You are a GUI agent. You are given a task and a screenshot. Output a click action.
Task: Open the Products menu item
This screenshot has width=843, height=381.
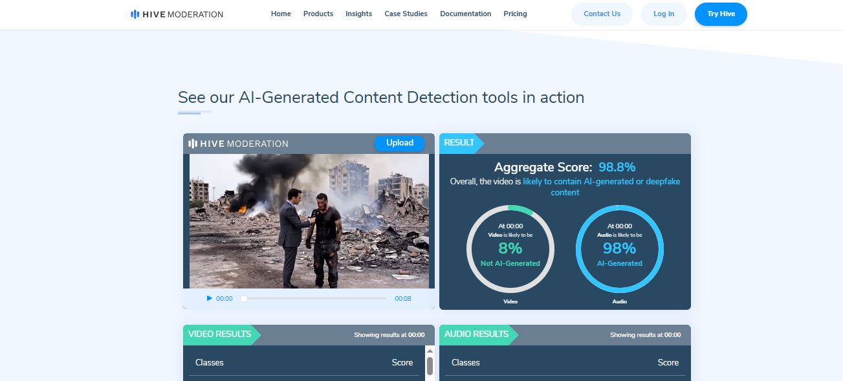318,14
